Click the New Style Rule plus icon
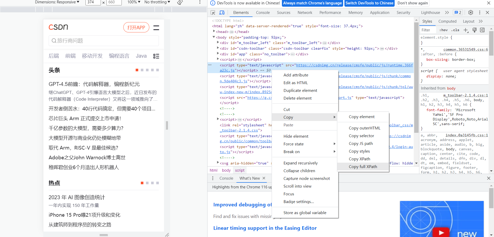 (466, 30)
